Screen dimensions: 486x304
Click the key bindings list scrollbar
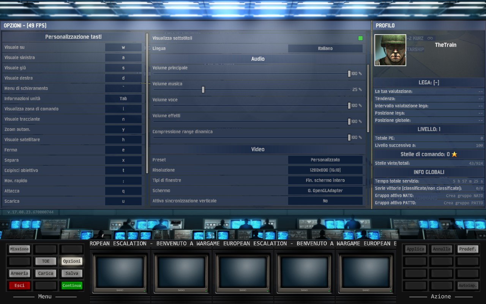click(x=147, y=103)
